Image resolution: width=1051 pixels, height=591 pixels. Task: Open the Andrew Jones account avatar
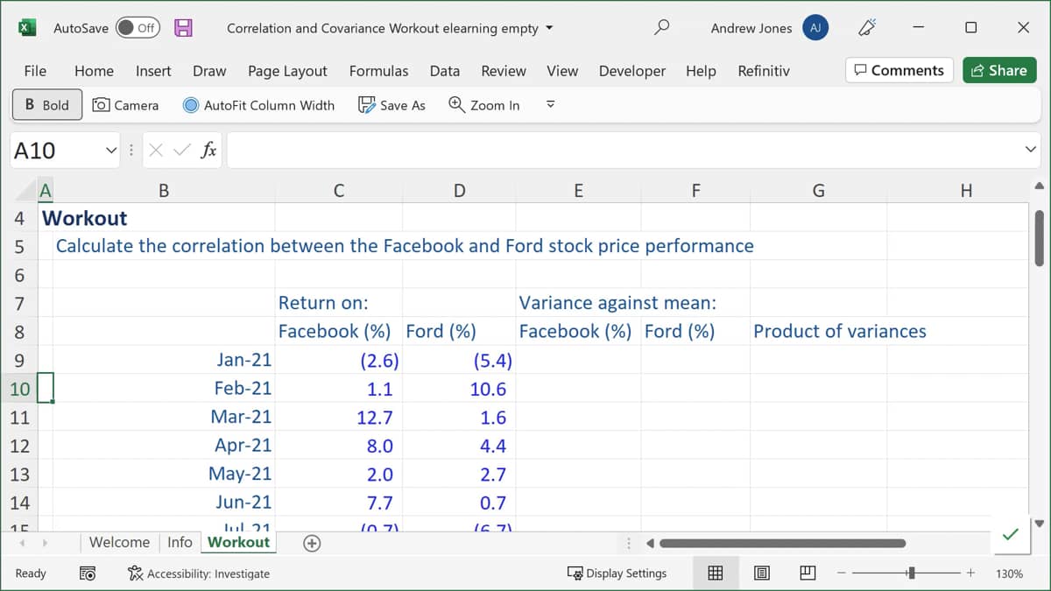pos(815,28)
